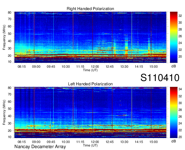This screenshot has height=150, width=185.
Task: Click the 09:00 tick under Left Handed plot
Action: coord(36,142)
